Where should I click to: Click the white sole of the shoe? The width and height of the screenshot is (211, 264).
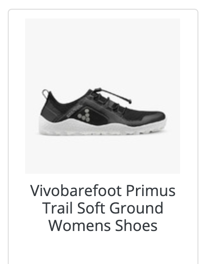[x=102, y=127]
